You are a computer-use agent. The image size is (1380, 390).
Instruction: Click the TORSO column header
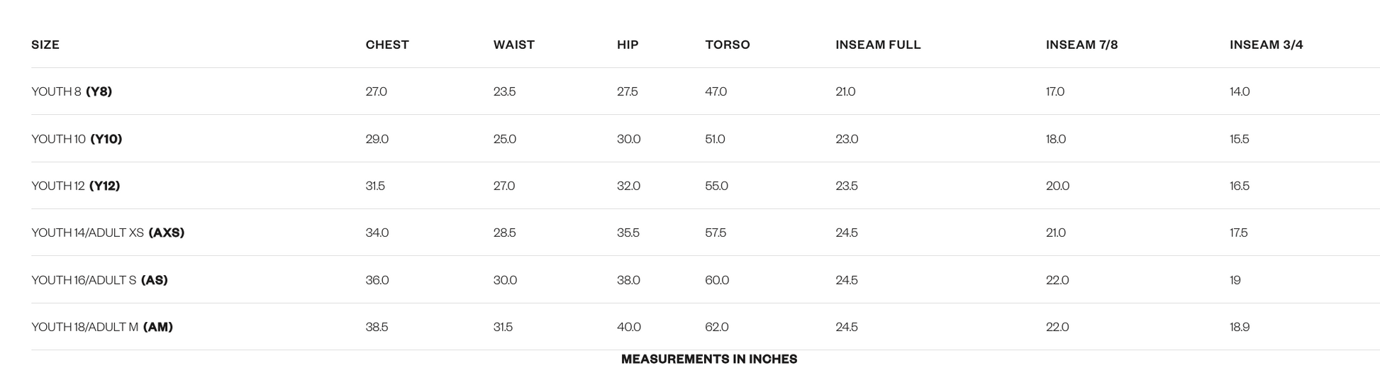(728, 45)
